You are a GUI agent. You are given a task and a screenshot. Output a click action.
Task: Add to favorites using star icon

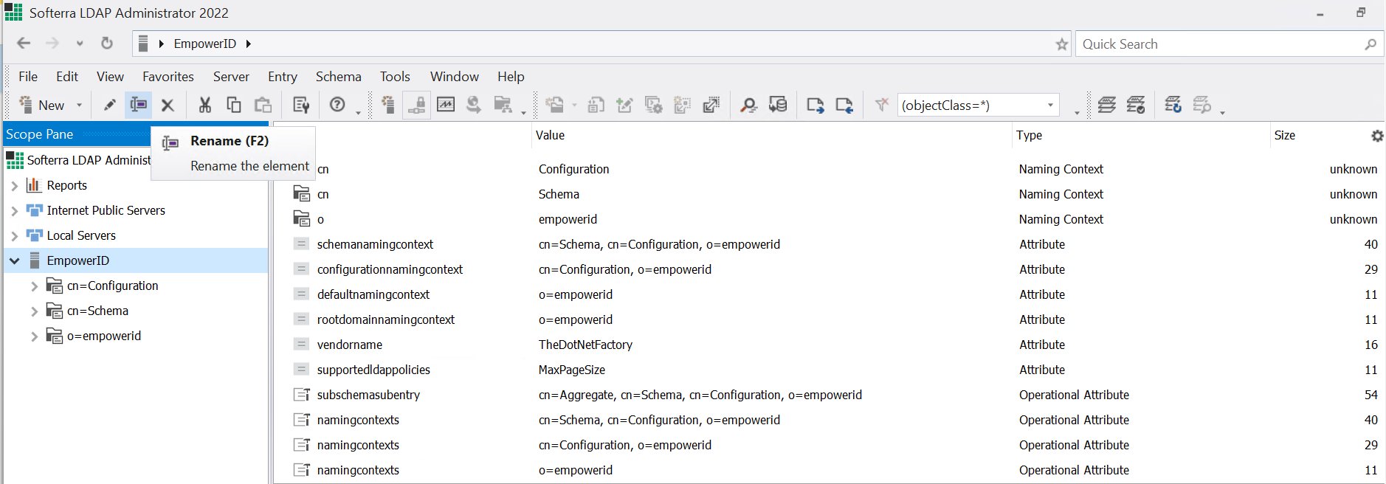(1061, 44)
